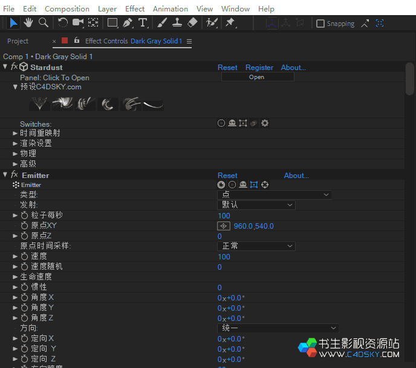Expand the 时间重映射 group
The width and height of the screenshot is (416, 368).
click(15, 133)
